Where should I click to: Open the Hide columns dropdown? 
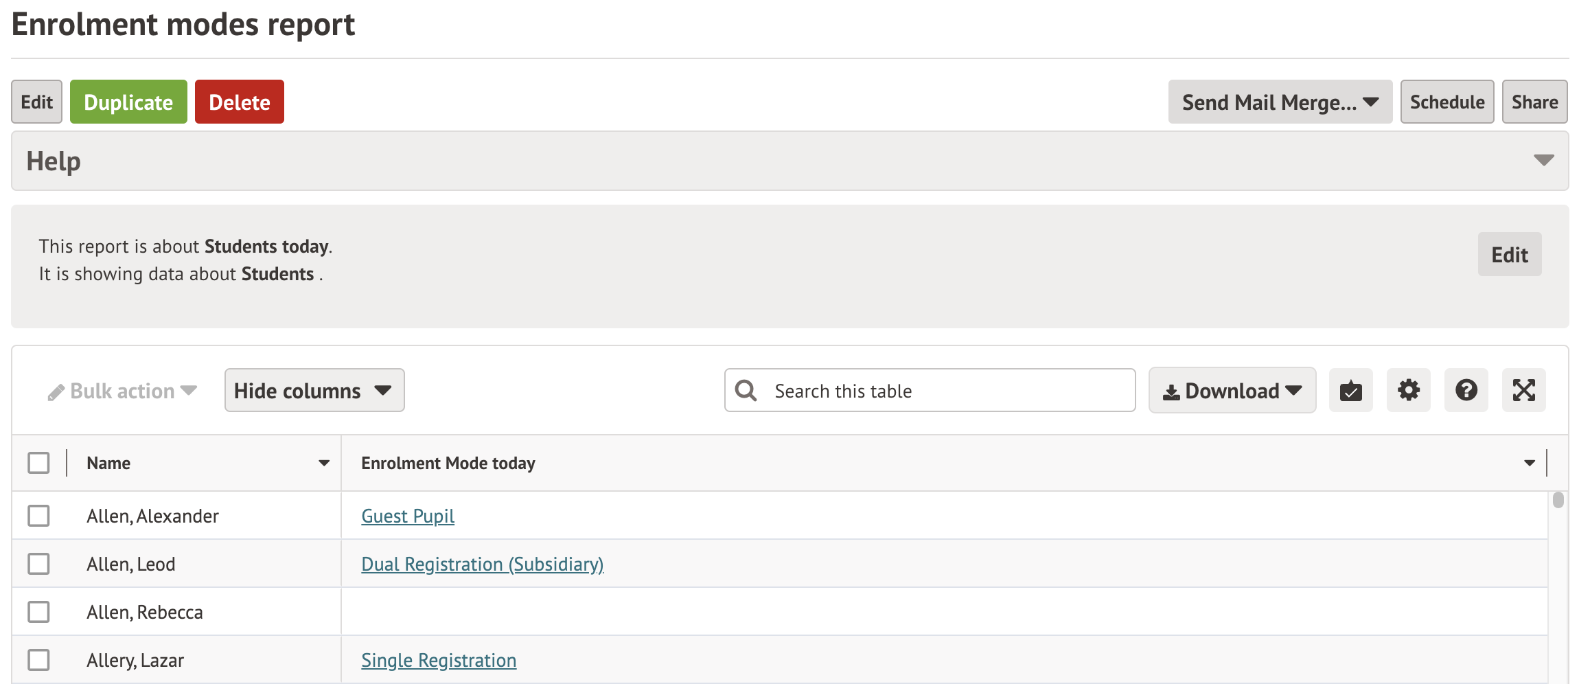tap(314, 391)
